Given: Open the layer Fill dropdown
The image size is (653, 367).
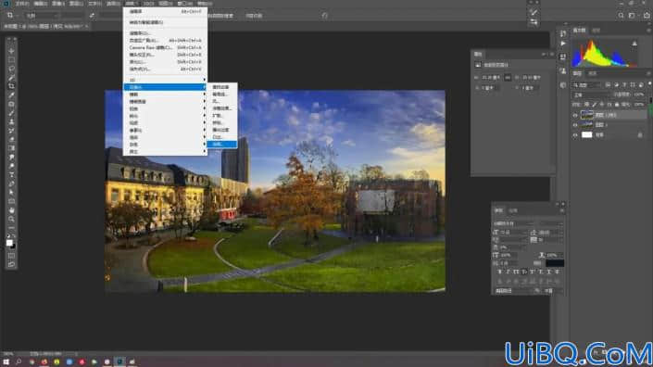Looking at the screenshot, I should tap(639, 105).
